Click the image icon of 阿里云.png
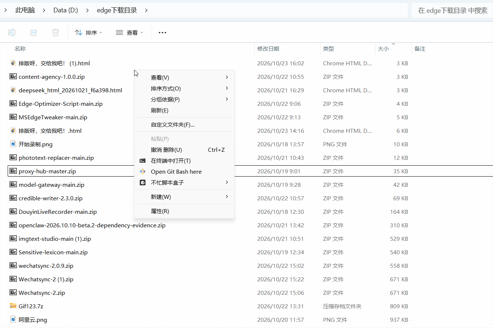The height and width of the screenshot is (328, 493). coord(13,319)
